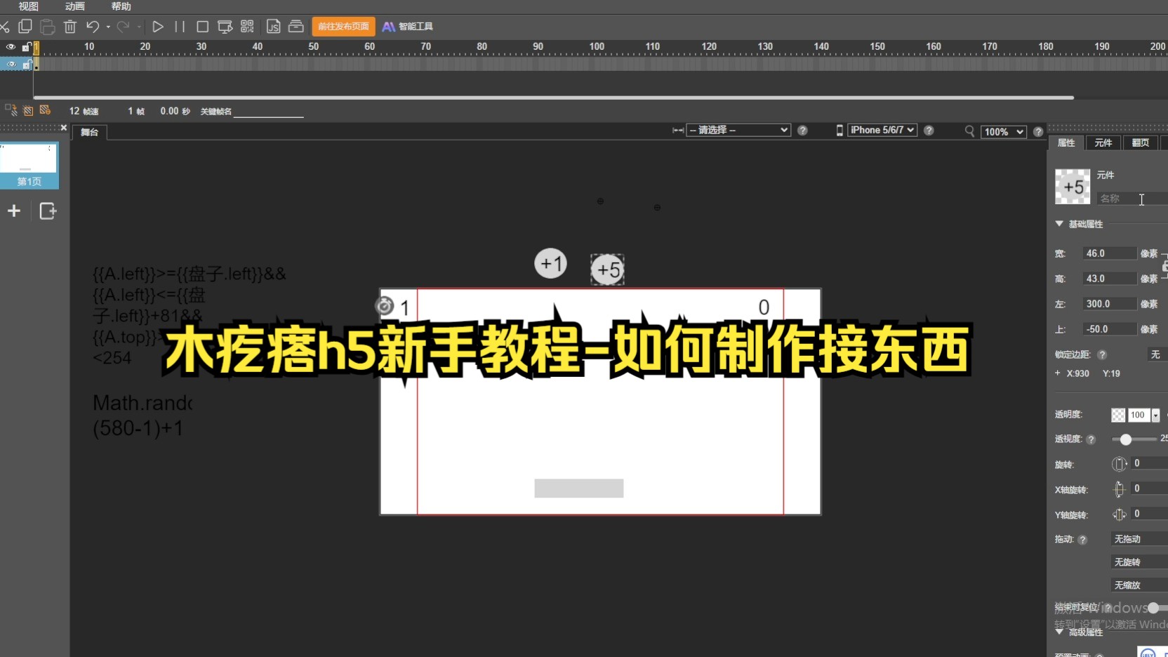Click the redo arrow icon
The height and width of the screenshot is (657, 1168).
[124, 27]
